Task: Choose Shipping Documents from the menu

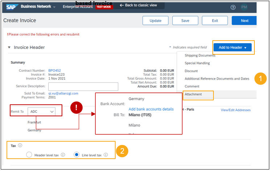Action: (200, 55)
